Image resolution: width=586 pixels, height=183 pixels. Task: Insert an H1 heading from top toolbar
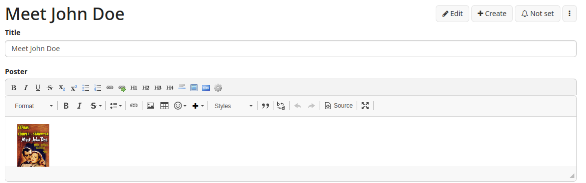(134, 88)
